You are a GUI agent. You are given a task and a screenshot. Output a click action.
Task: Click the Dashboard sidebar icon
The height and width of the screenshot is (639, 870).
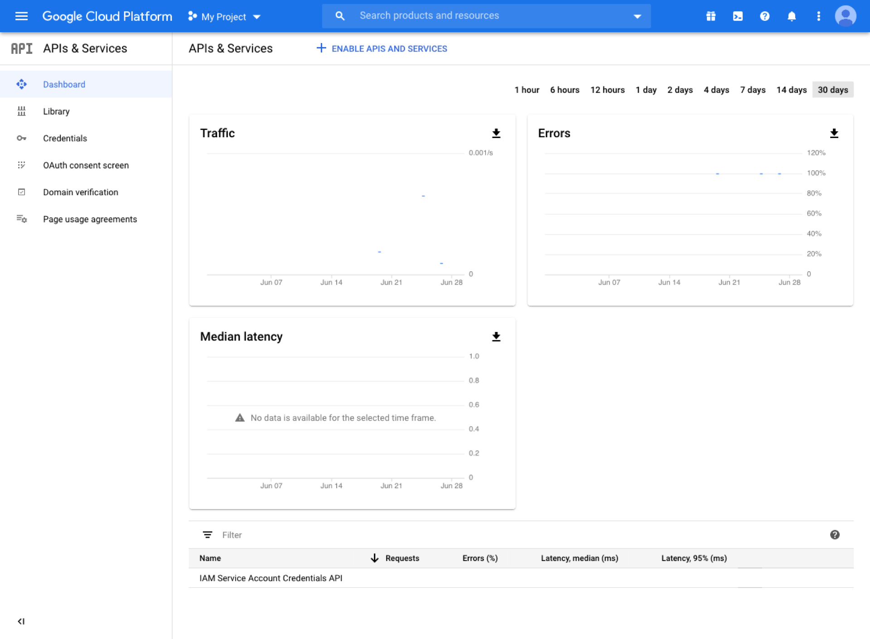coord(21,84)
